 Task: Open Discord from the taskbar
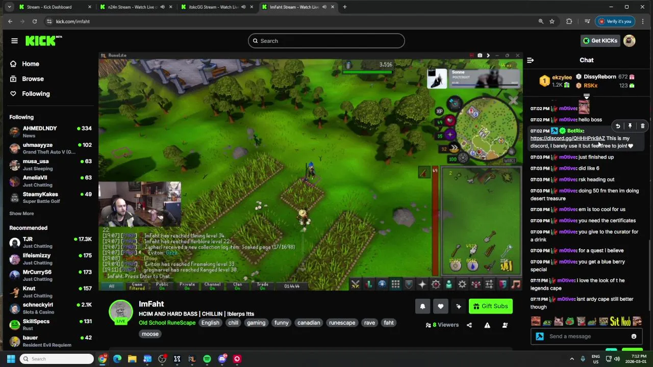pos(222,359)
